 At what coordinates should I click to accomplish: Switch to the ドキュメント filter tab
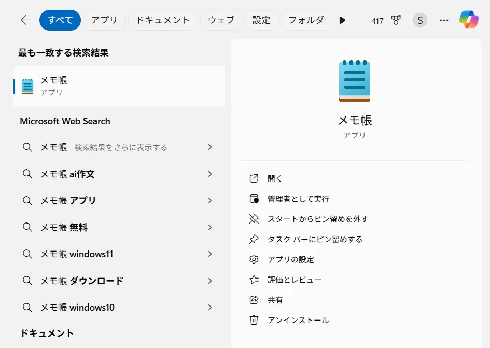[163, 20]
